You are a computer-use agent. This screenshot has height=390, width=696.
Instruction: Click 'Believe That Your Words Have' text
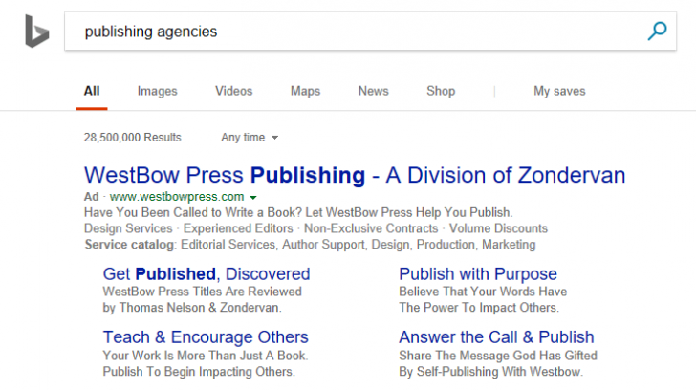click(x=483, y=292)
